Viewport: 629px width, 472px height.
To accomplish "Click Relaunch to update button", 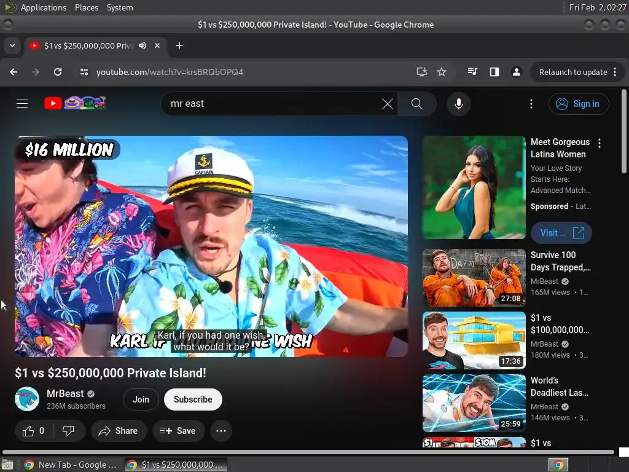I will click(573, 73).
